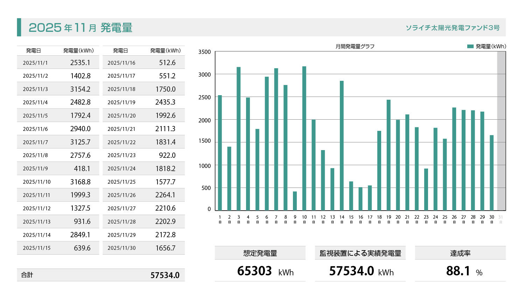This screenshot has height=303, width=525.
Task: Click the green legend swatch for 発電量(kWh)
Action: [x=470, y=46]
